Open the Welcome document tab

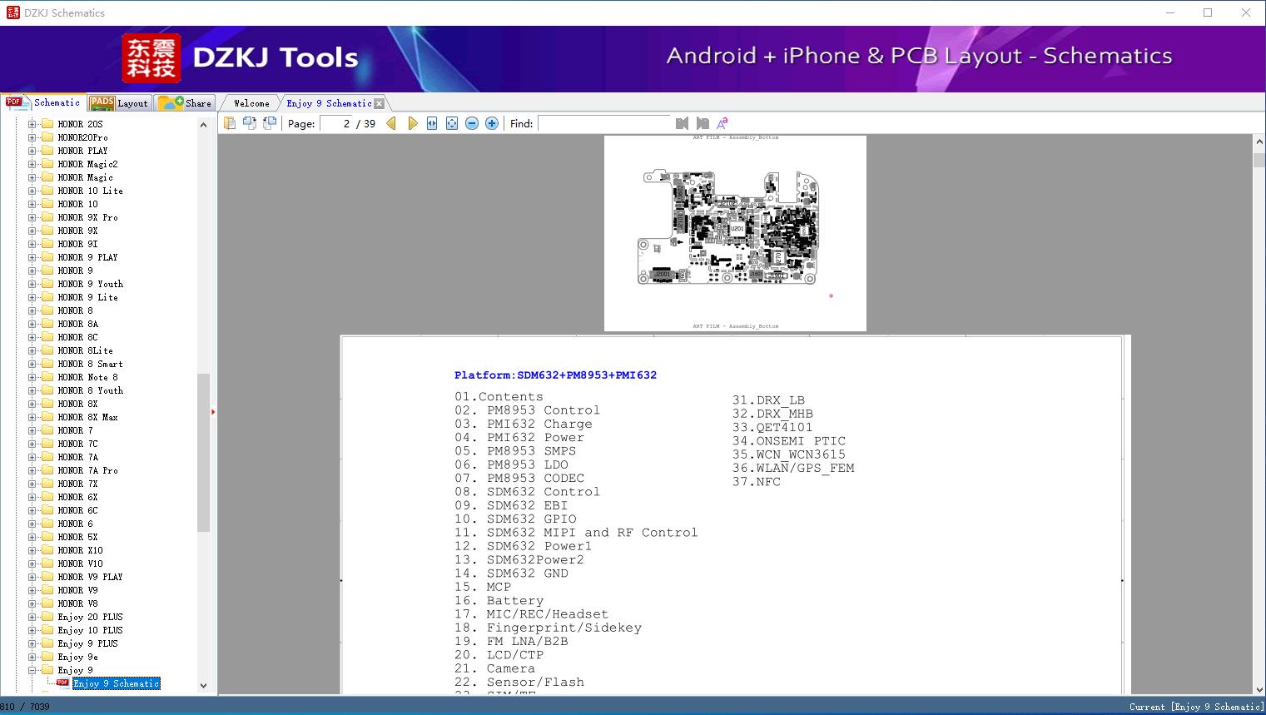pyautogui.click(x=251, y=103)
